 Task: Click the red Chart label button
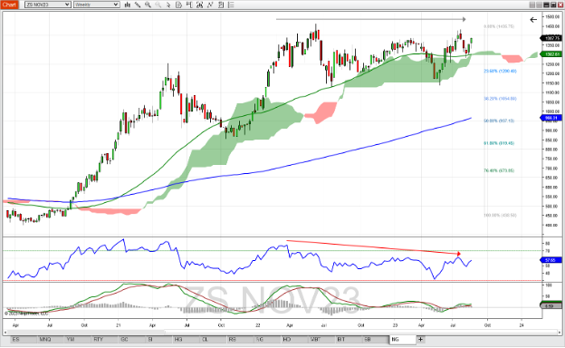coord(9,5)
